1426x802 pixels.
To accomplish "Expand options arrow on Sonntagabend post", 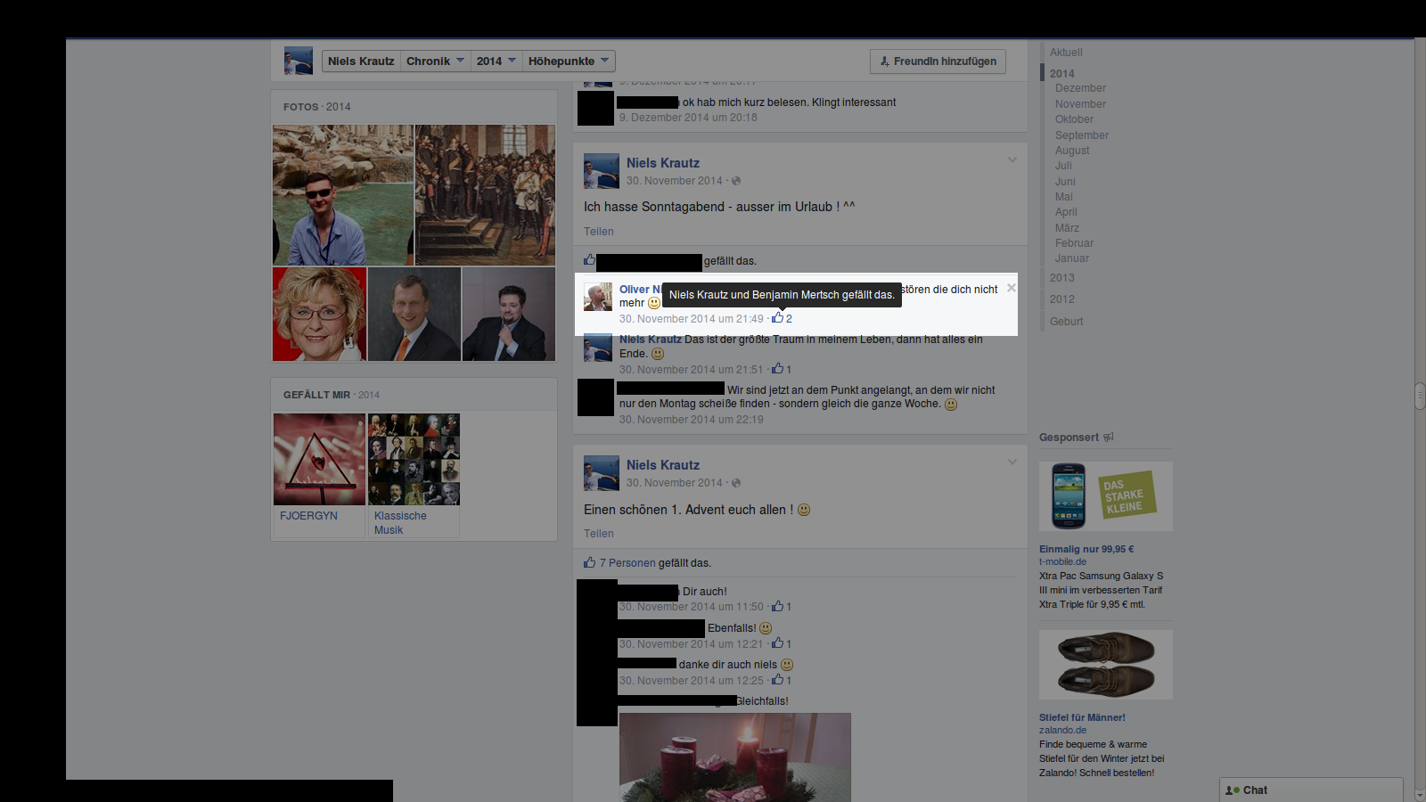I will pos(1012,160).
